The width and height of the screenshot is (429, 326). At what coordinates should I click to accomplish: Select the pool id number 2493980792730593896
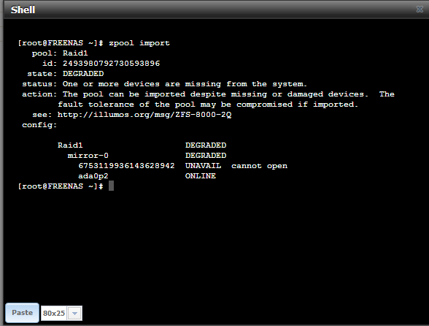[111, 64]
